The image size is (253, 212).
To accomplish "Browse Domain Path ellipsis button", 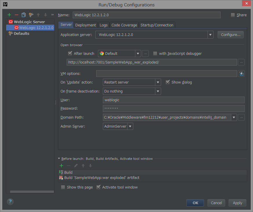I will (241, 117).
